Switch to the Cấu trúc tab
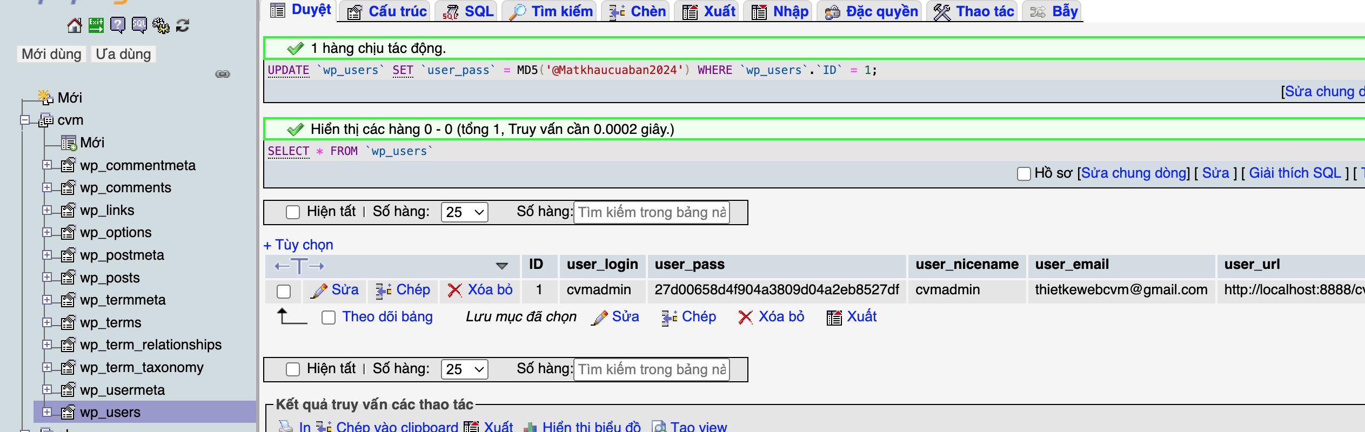This screenshot has height=432, width=1365. pyautogui.click(x=386, y=11)
